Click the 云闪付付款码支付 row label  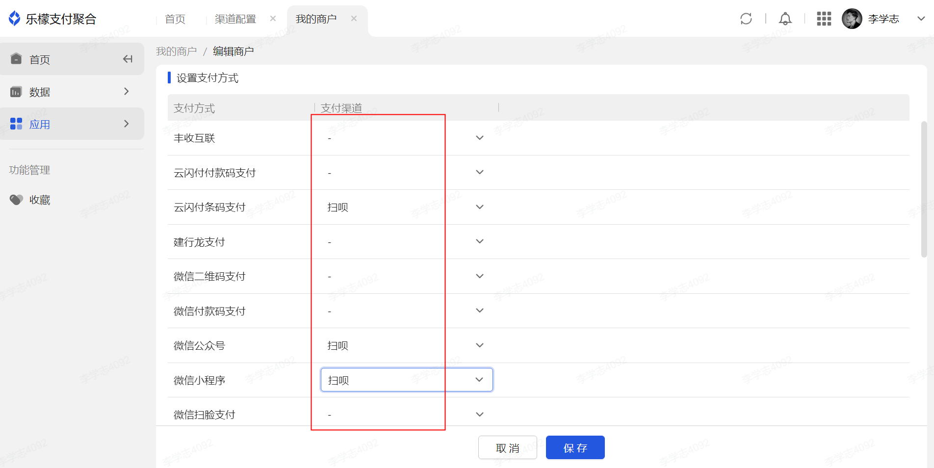[x=215, y=173]
